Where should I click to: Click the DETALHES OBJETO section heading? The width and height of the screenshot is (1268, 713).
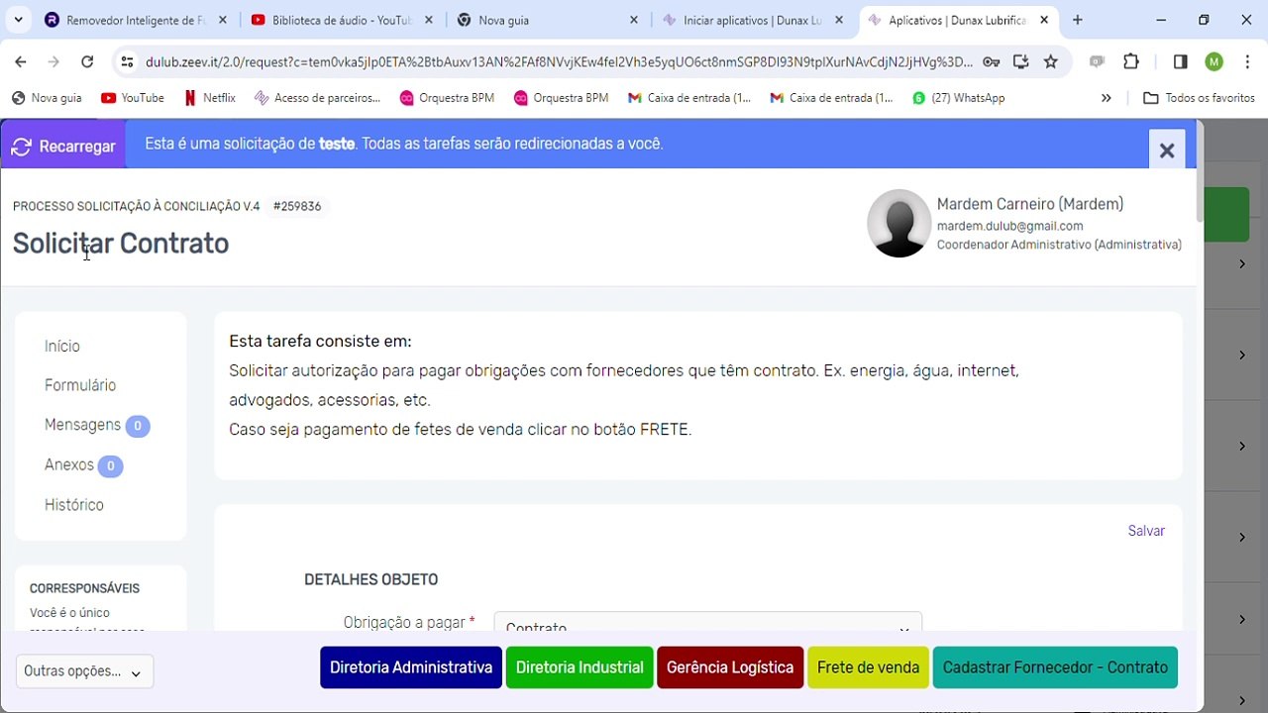click(370, 579)
